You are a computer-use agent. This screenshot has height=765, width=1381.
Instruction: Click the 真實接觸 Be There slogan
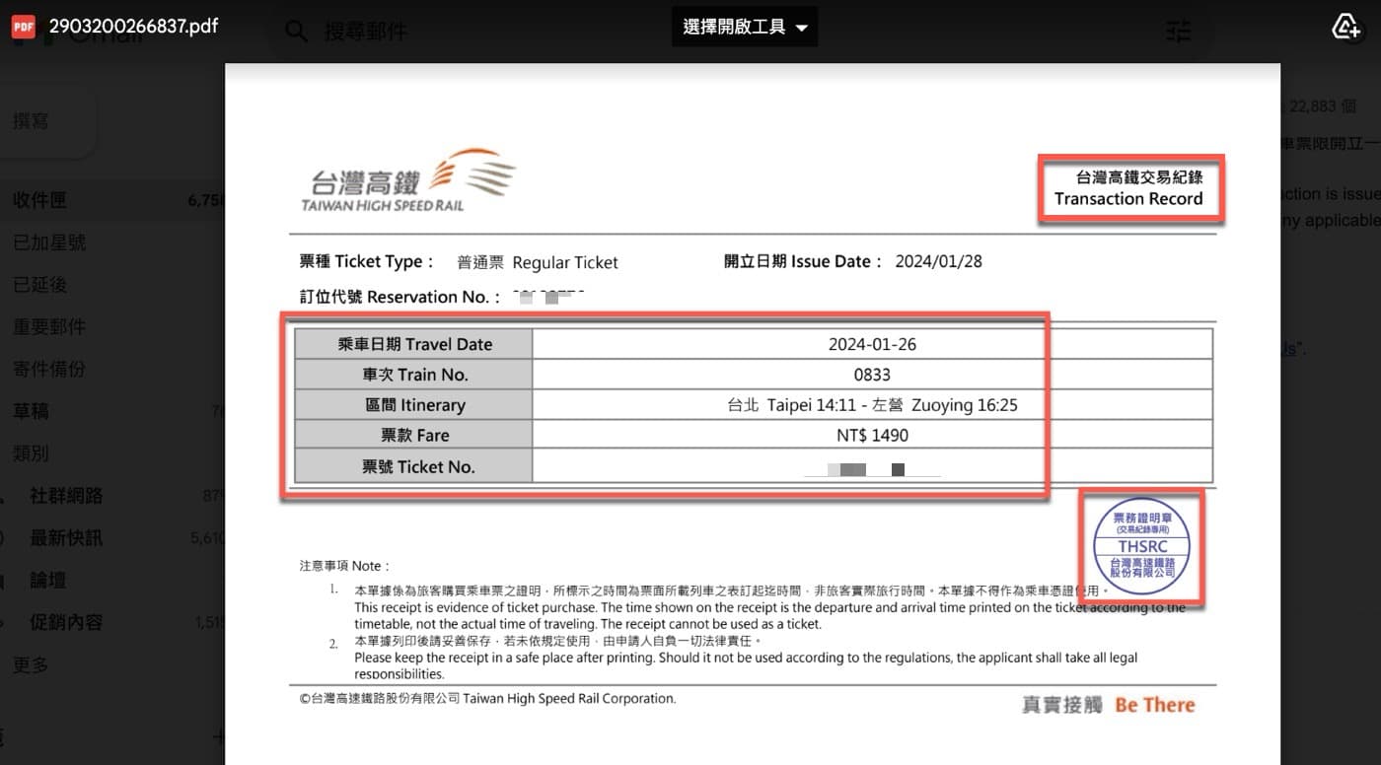pyautogui.click(x=1109, y=705)
